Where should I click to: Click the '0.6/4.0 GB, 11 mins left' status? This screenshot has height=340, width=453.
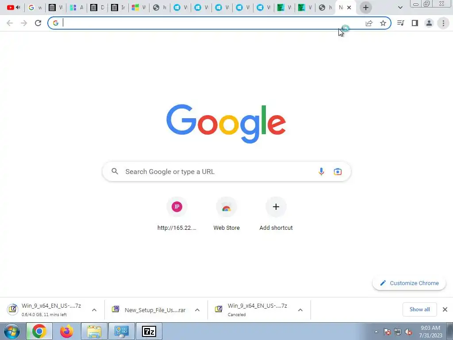pos(44,314)
